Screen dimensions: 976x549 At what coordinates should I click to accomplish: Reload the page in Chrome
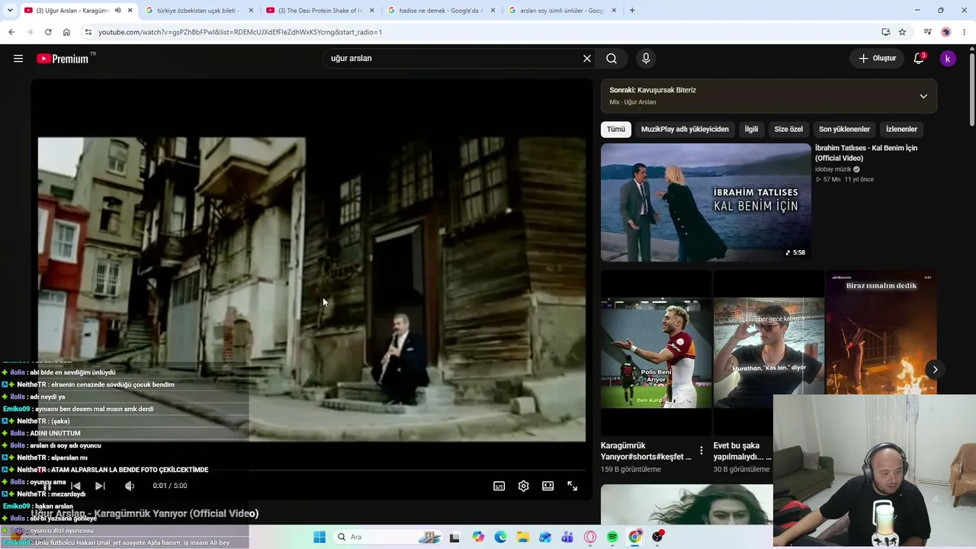(48, 32)
